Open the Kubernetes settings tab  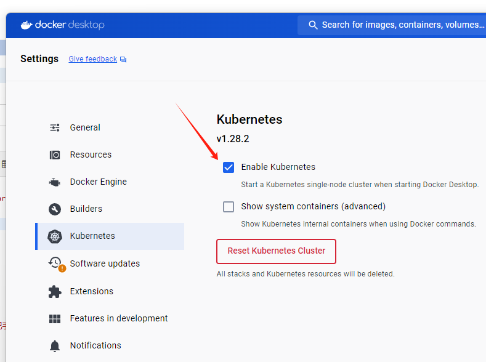click(92, 236)
